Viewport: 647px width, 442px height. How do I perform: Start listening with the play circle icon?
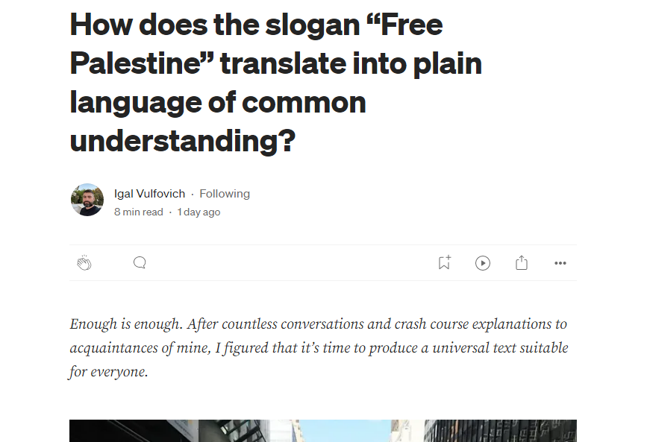(483, 263)
